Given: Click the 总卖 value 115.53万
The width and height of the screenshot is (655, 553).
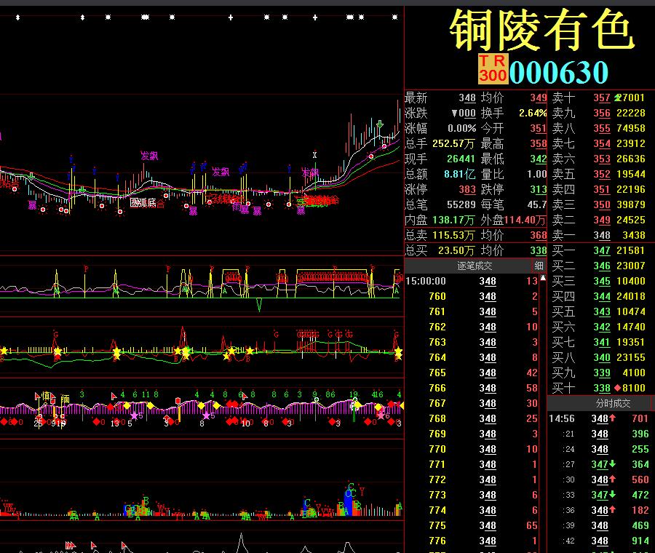Looking at the screenshot, I should tap(453, 235).
